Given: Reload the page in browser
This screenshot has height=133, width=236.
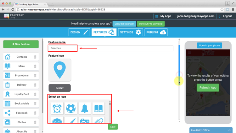Looking at the screenshot, I should pos(13,9).
